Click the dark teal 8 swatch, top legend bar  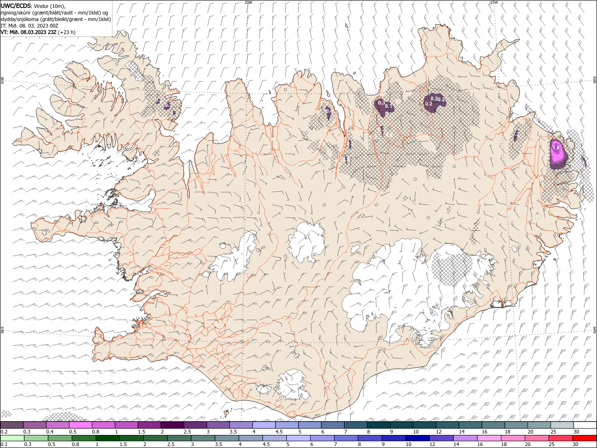click(x=378, y=425)
